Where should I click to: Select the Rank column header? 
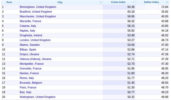(x=9, y=2)
